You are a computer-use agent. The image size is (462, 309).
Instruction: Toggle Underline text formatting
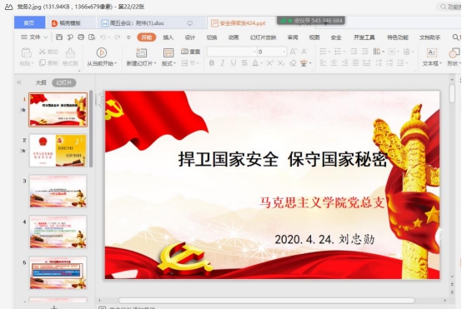point(234,62)
